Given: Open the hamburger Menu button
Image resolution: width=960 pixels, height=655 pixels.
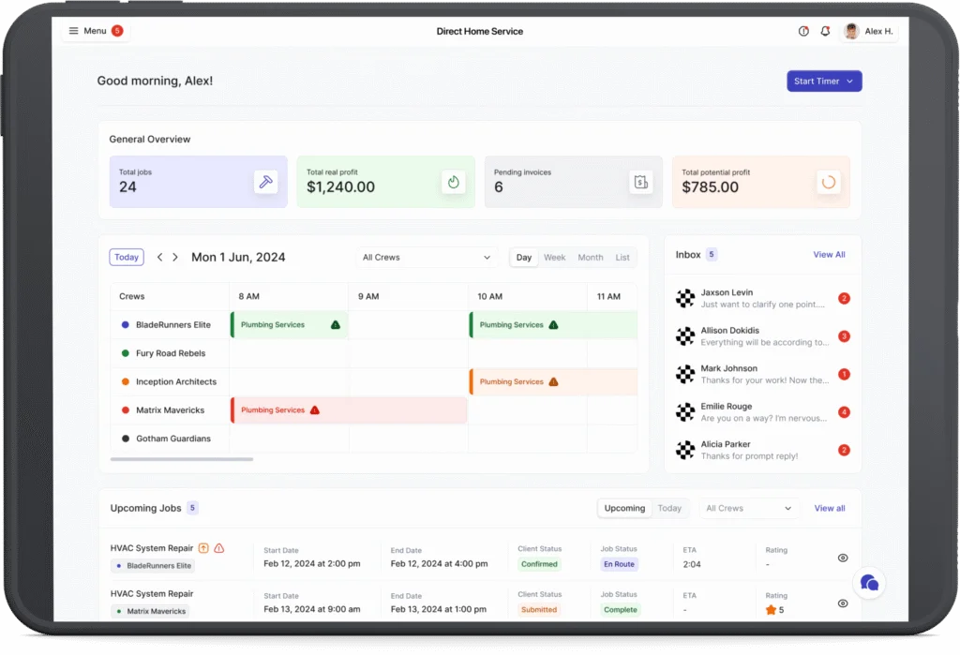Looking at the screenshot, I should click(x=95, y=31).
